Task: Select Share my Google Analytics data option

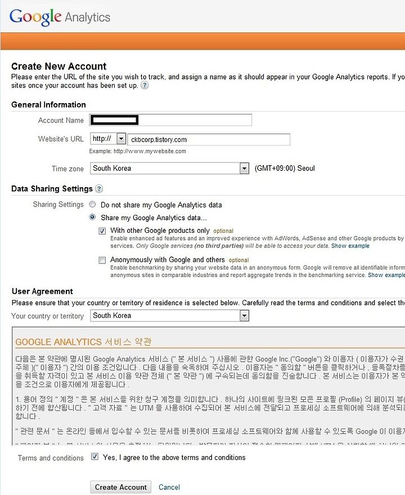Action: [92, 217]
